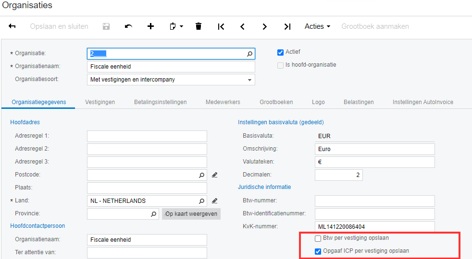Expand the Organisatiesoort dropdown
The image size is (472, 259).
coord(249,80)
